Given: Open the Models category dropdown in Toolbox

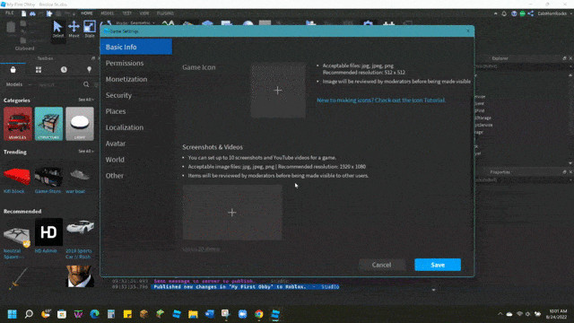Looking at the screenshot, I should [x=18, y=84].
